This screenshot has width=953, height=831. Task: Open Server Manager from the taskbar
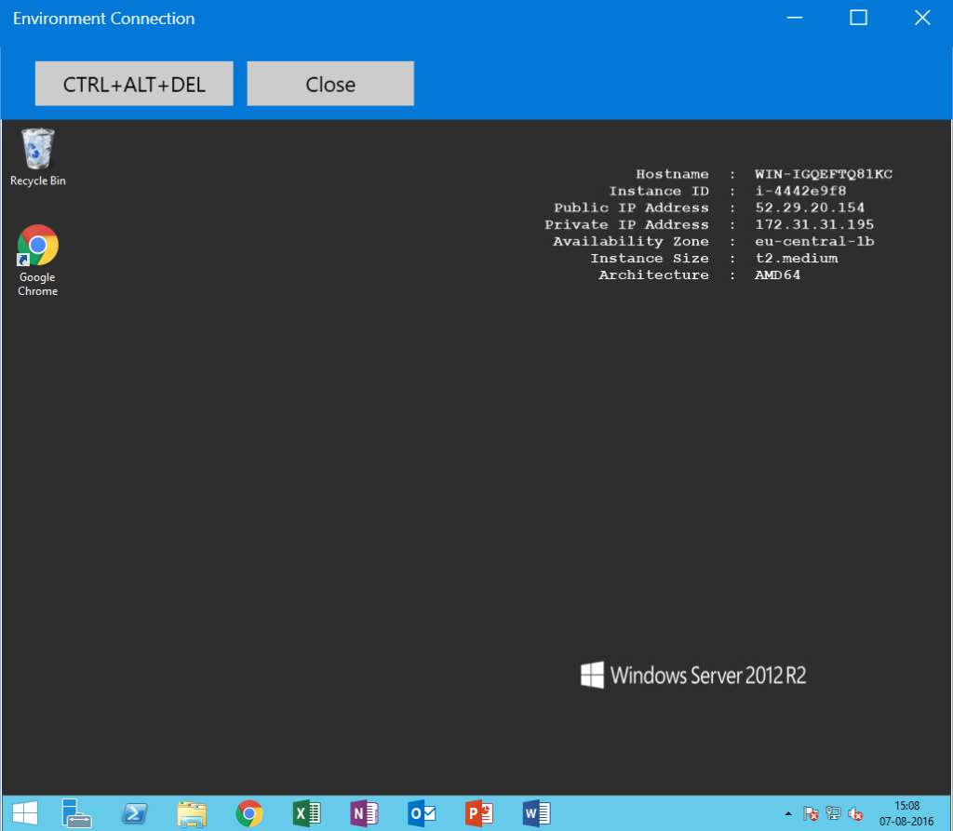pos(76,813)
